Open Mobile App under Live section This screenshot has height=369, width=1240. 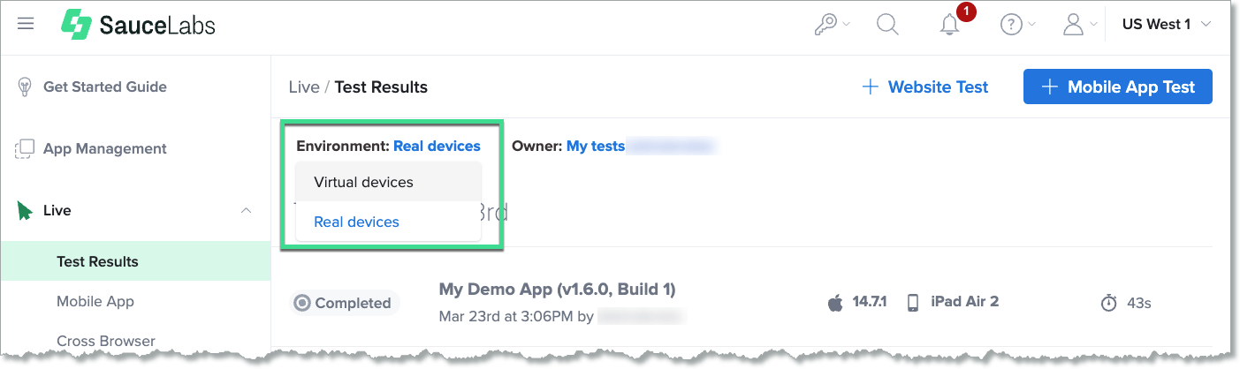click(x=95, y=301)
